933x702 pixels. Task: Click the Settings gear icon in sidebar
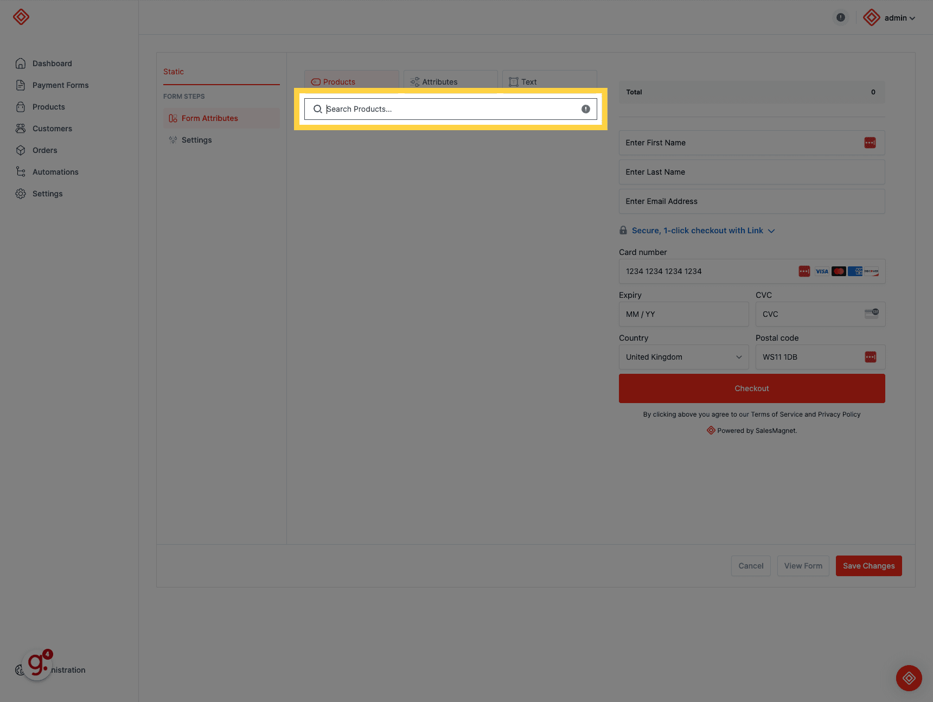coord(21,194)
